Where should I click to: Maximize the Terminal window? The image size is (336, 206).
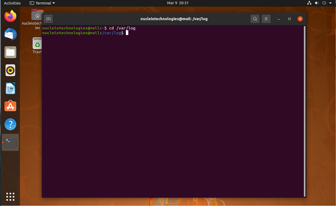tap(290, 19)
